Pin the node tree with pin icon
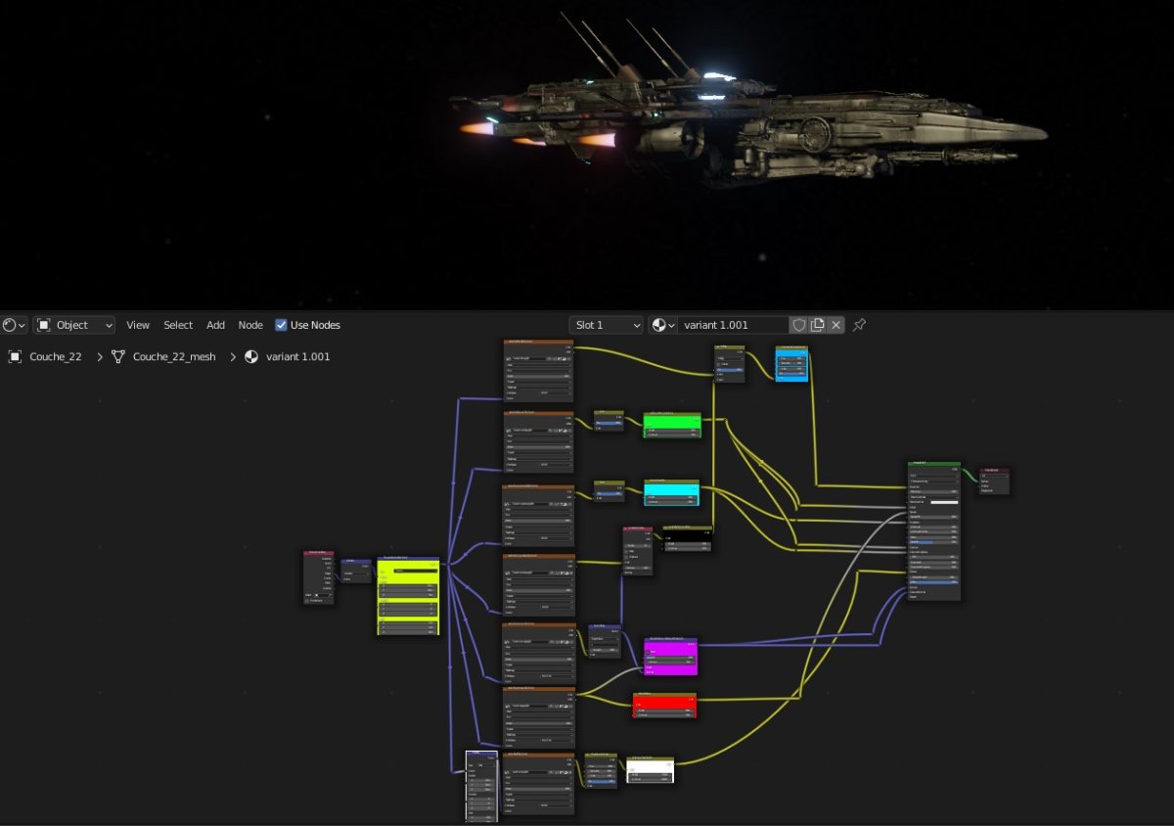 point(859,325)
